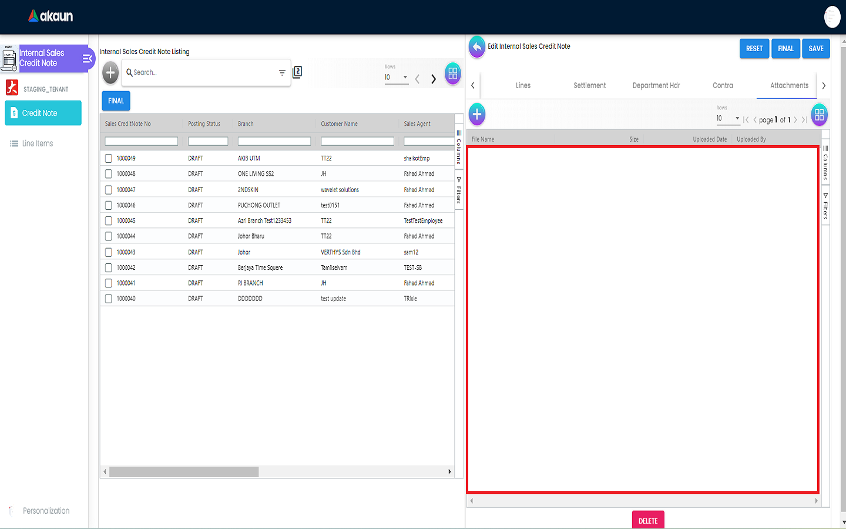Switch to the Settlement tab
The width and height of the screenshot is (846, 529).
coord(589,86)
